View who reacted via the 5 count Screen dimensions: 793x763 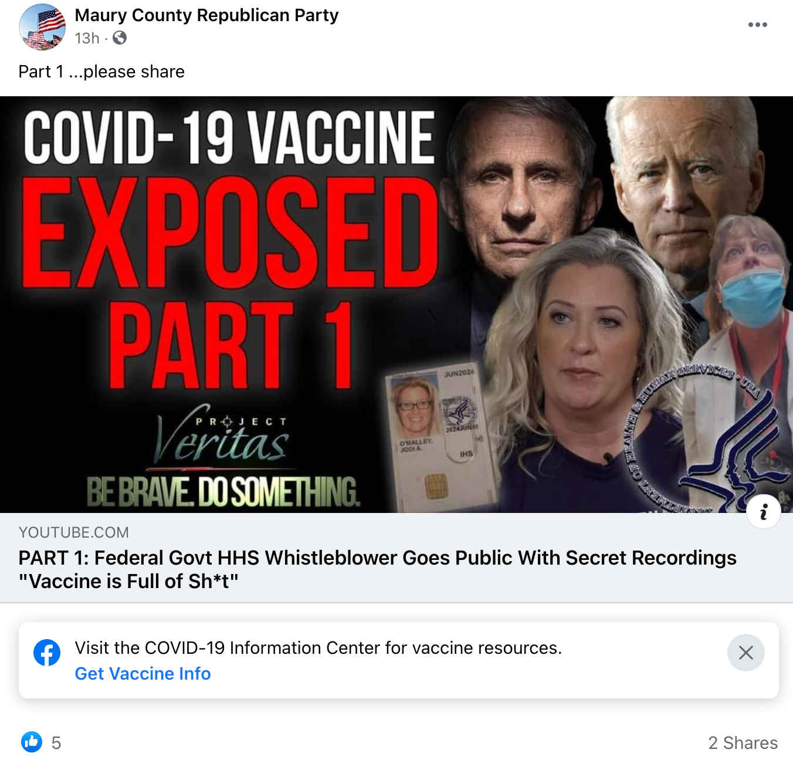(x=56, y=743)
